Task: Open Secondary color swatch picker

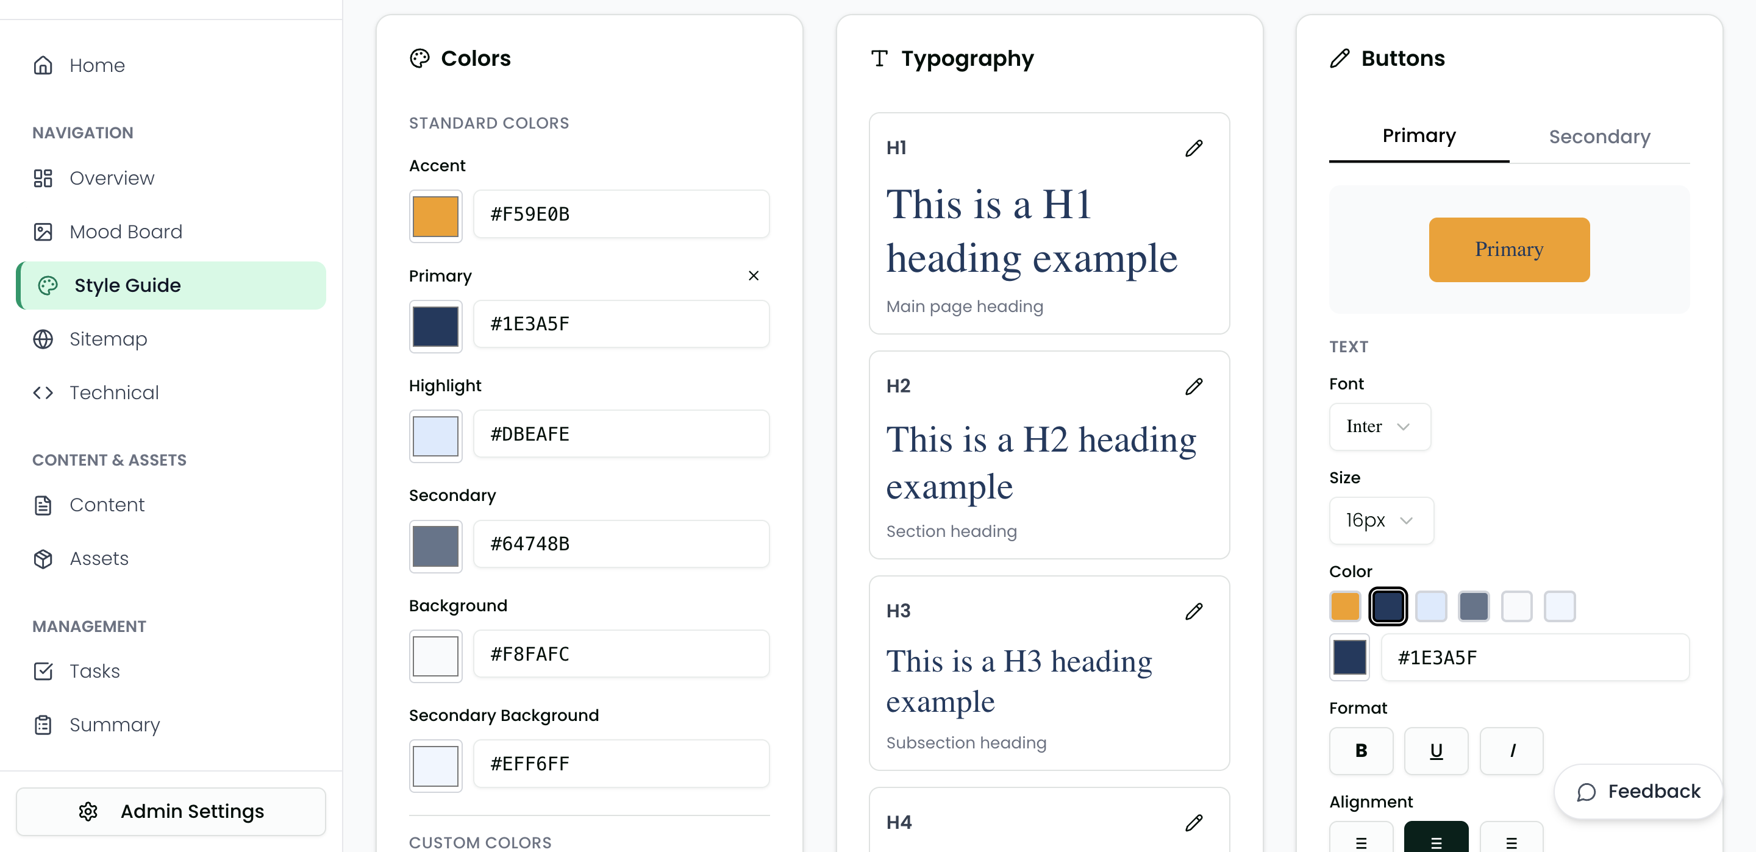Action: [x=435, y=546]
